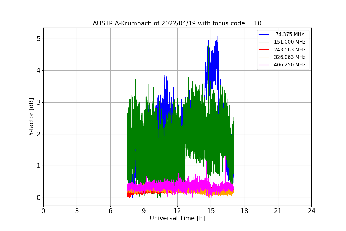This screenshot has height=231, width=346.
Task: Click the 151.000 MHz legend label
Action: pos(289,42)
